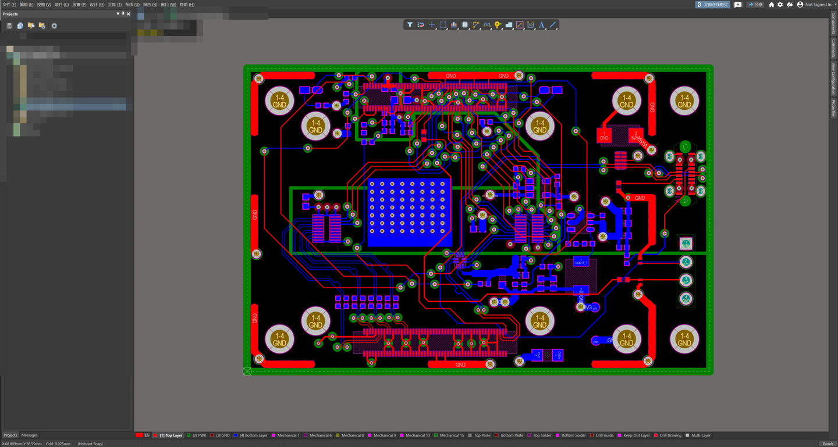The height and width of the screenshot is (447, 838).
Task: Click the LS layer set button
Action: (147, 435)
